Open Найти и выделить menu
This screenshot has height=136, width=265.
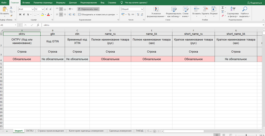[x=244, y=12]
